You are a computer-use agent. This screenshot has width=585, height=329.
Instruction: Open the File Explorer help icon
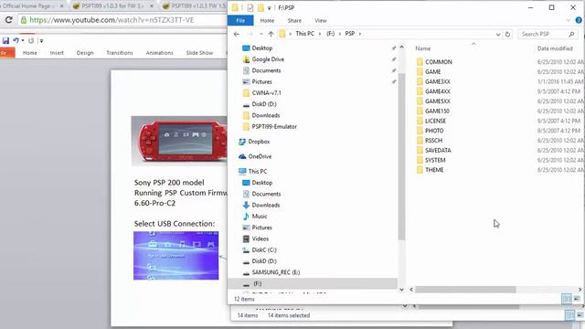[579, 20]
